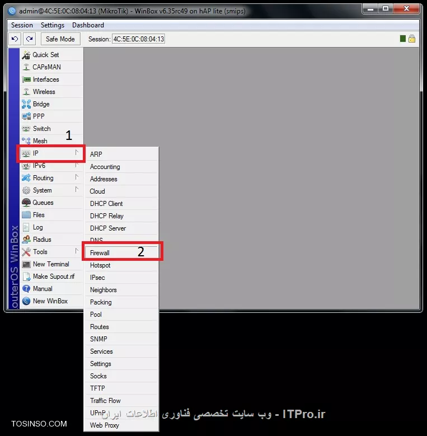Image resolution: width=427 pixels, height=436 pixels.
Task: Select Hotspot from the IP submenu
Action: point(121,265)
